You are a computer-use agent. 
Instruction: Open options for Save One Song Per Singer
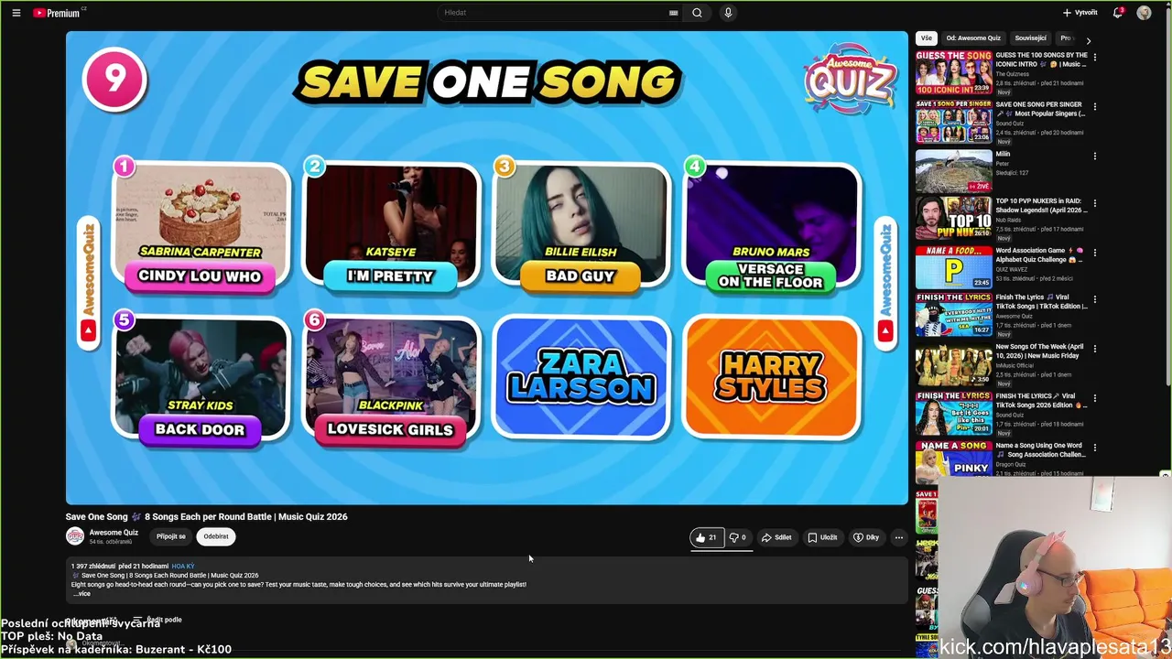click(1094, 106)
